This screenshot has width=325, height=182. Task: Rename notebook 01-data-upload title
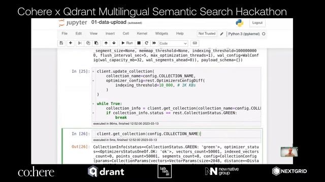coord(109,22)
